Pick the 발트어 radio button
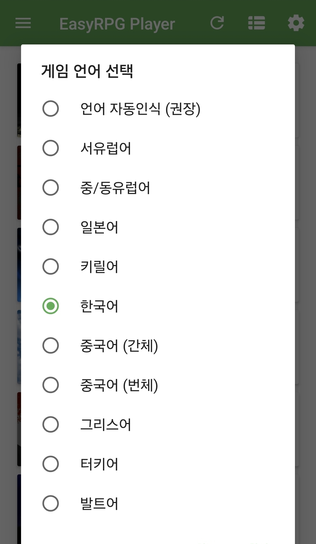Viewport: 316px width, 544px height. [x=51, y=503]
